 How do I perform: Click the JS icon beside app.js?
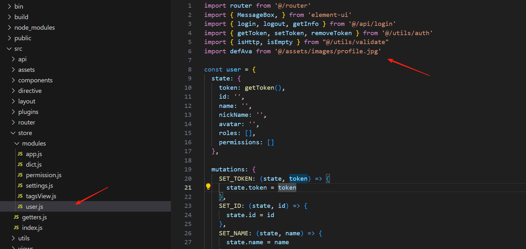(x=20, y=154)
